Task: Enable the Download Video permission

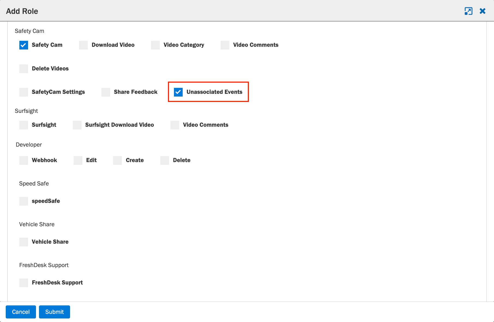Action: [83, 45]
